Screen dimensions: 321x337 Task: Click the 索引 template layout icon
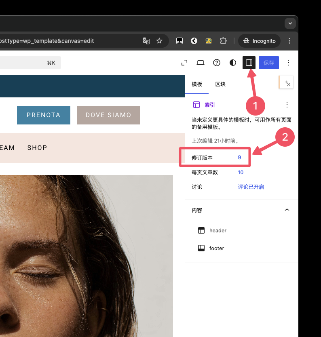coord(196,105)
